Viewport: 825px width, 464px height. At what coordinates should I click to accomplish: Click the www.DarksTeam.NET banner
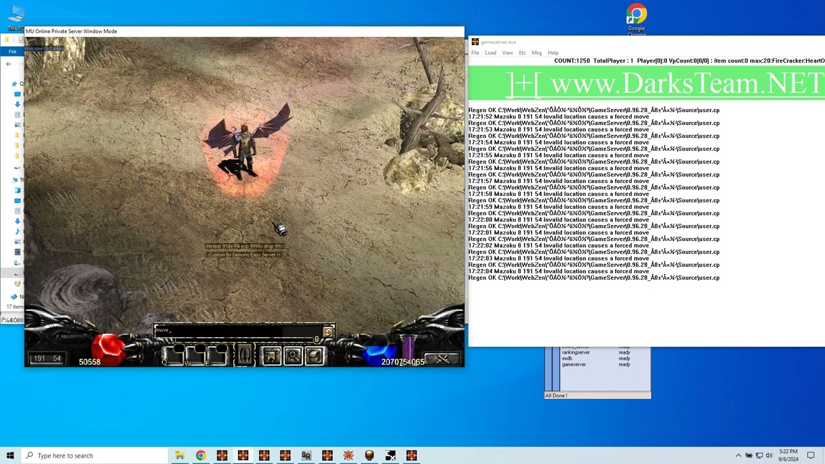646,84
